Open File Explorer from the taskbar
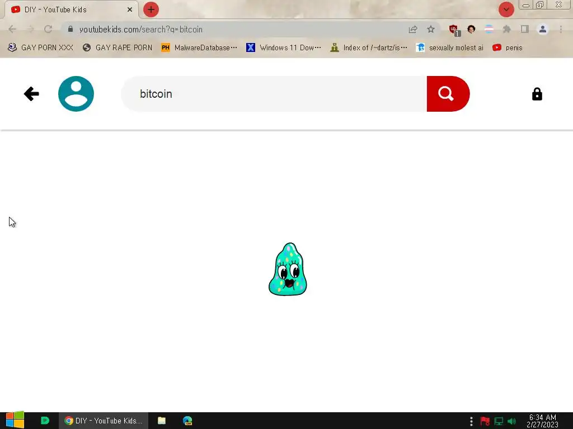Screen dimensions: 573x429 tap(162, 421)
